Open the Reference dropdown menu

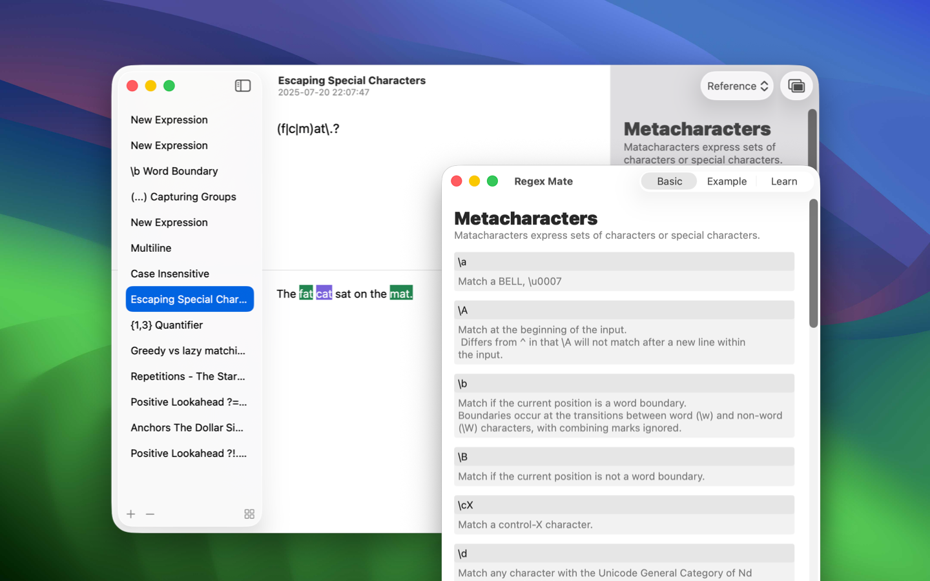[736, 86]
